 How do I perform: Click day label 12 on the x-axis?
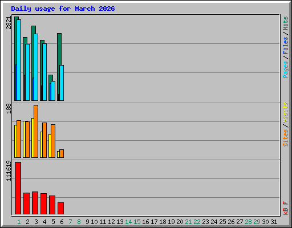coord(111,222)
